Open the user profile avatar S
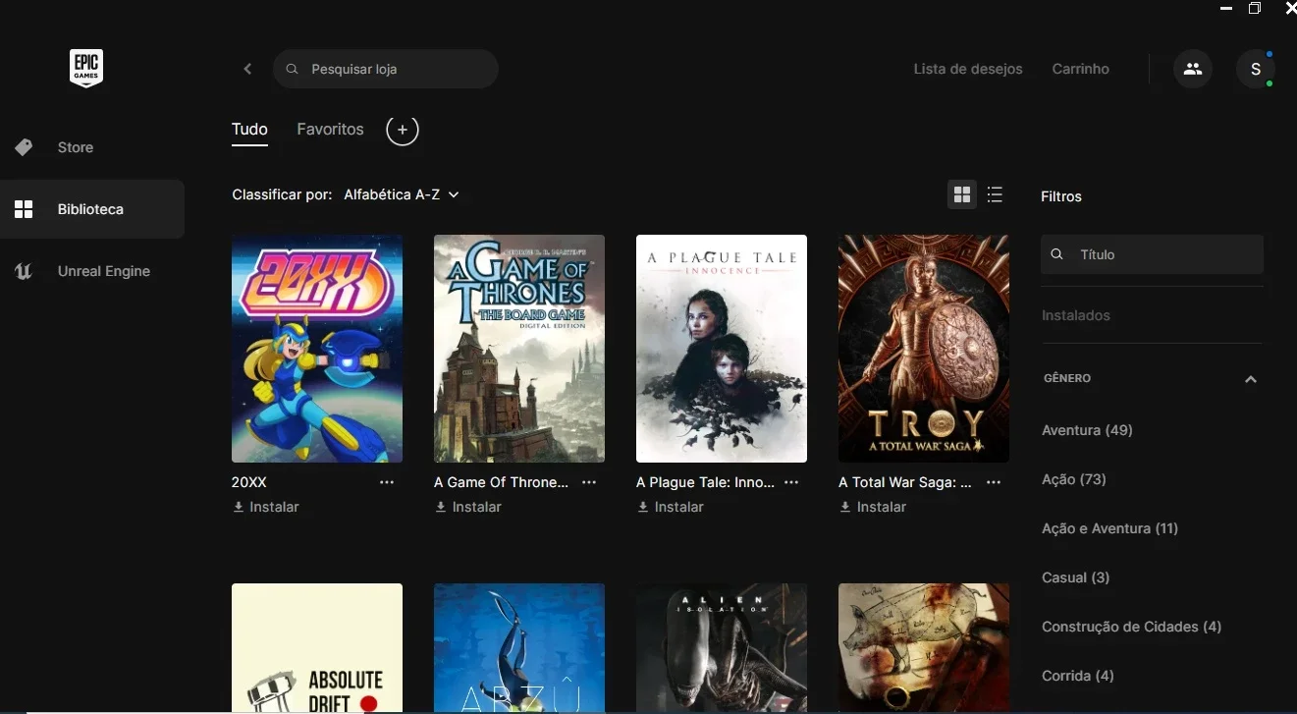Viewport: 1297px width, 714px height. coord(1256,69)
